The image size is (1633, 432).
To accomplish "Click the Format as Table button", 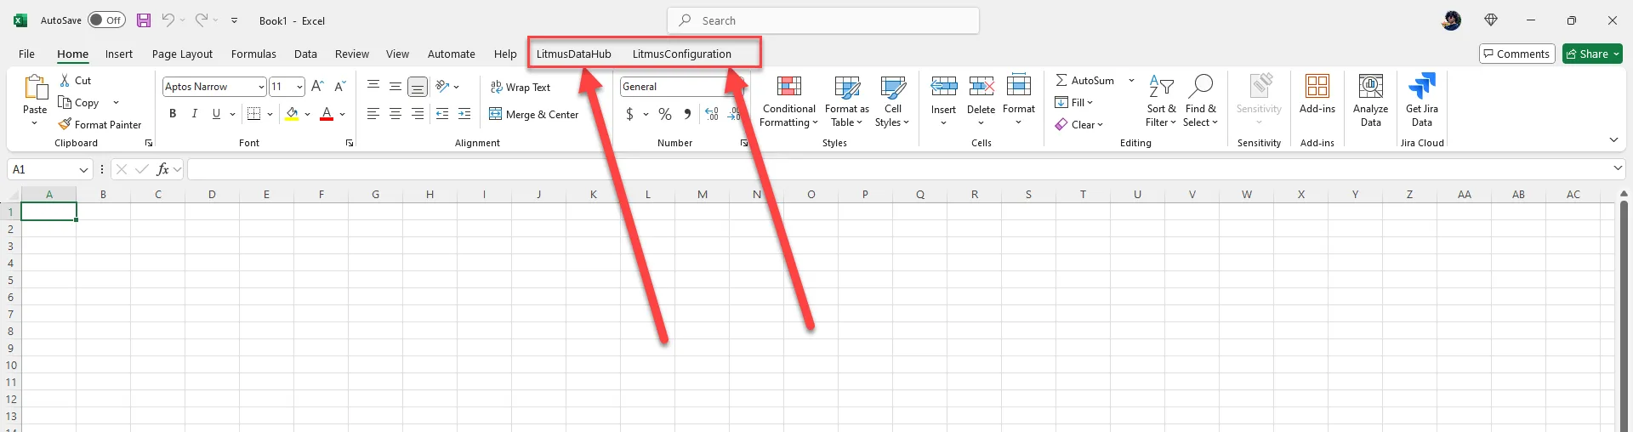I will (846, 100).
